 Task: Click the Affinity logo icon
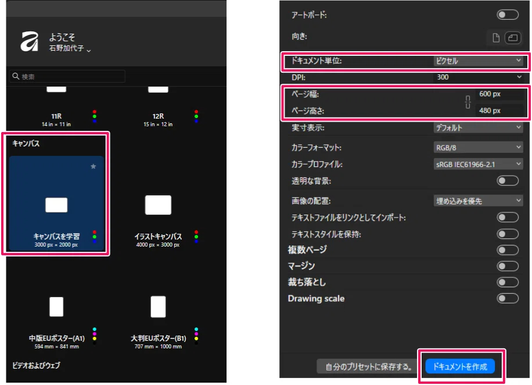coord(30,41)
